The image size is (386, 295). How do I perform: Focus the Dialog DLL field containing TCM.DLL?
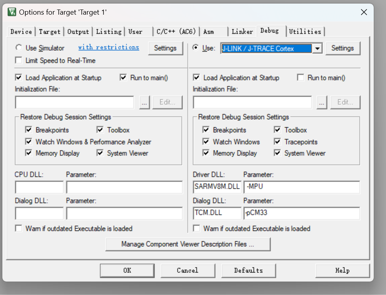217,213
